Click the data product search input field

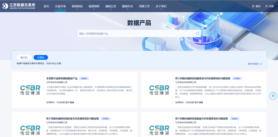tap(136, 33)
